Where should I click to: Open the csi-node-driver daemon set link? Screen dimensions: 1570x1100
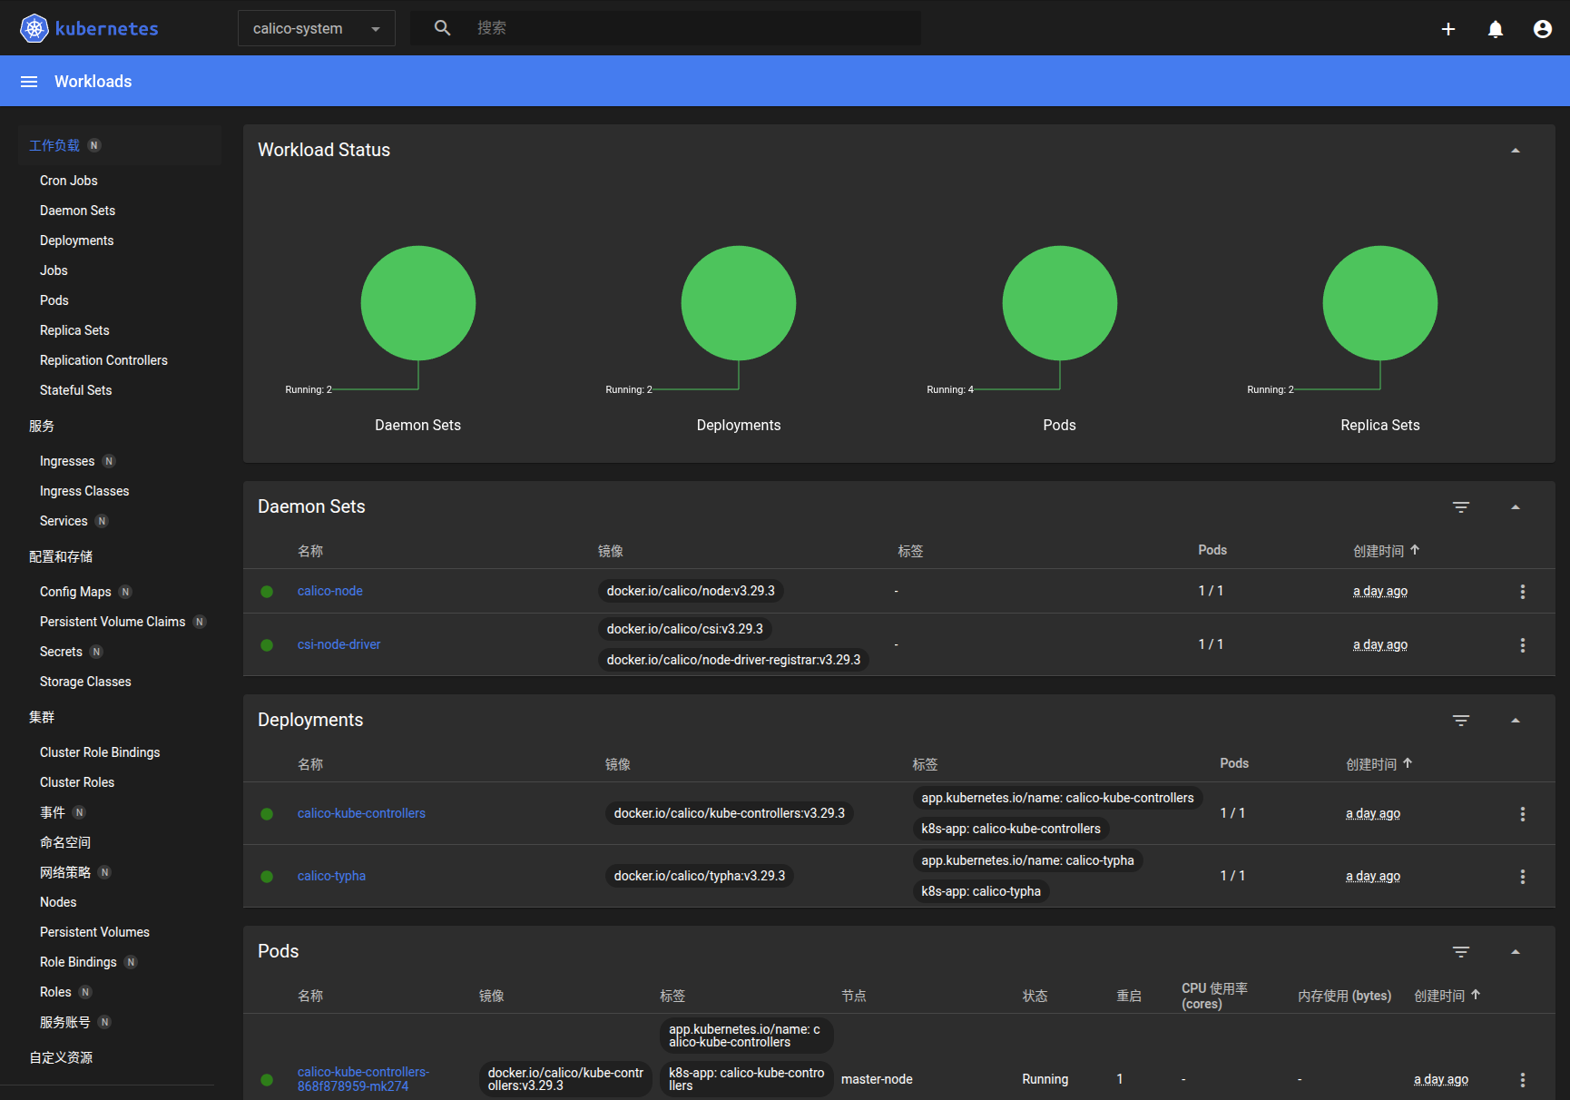coord(339,644)
